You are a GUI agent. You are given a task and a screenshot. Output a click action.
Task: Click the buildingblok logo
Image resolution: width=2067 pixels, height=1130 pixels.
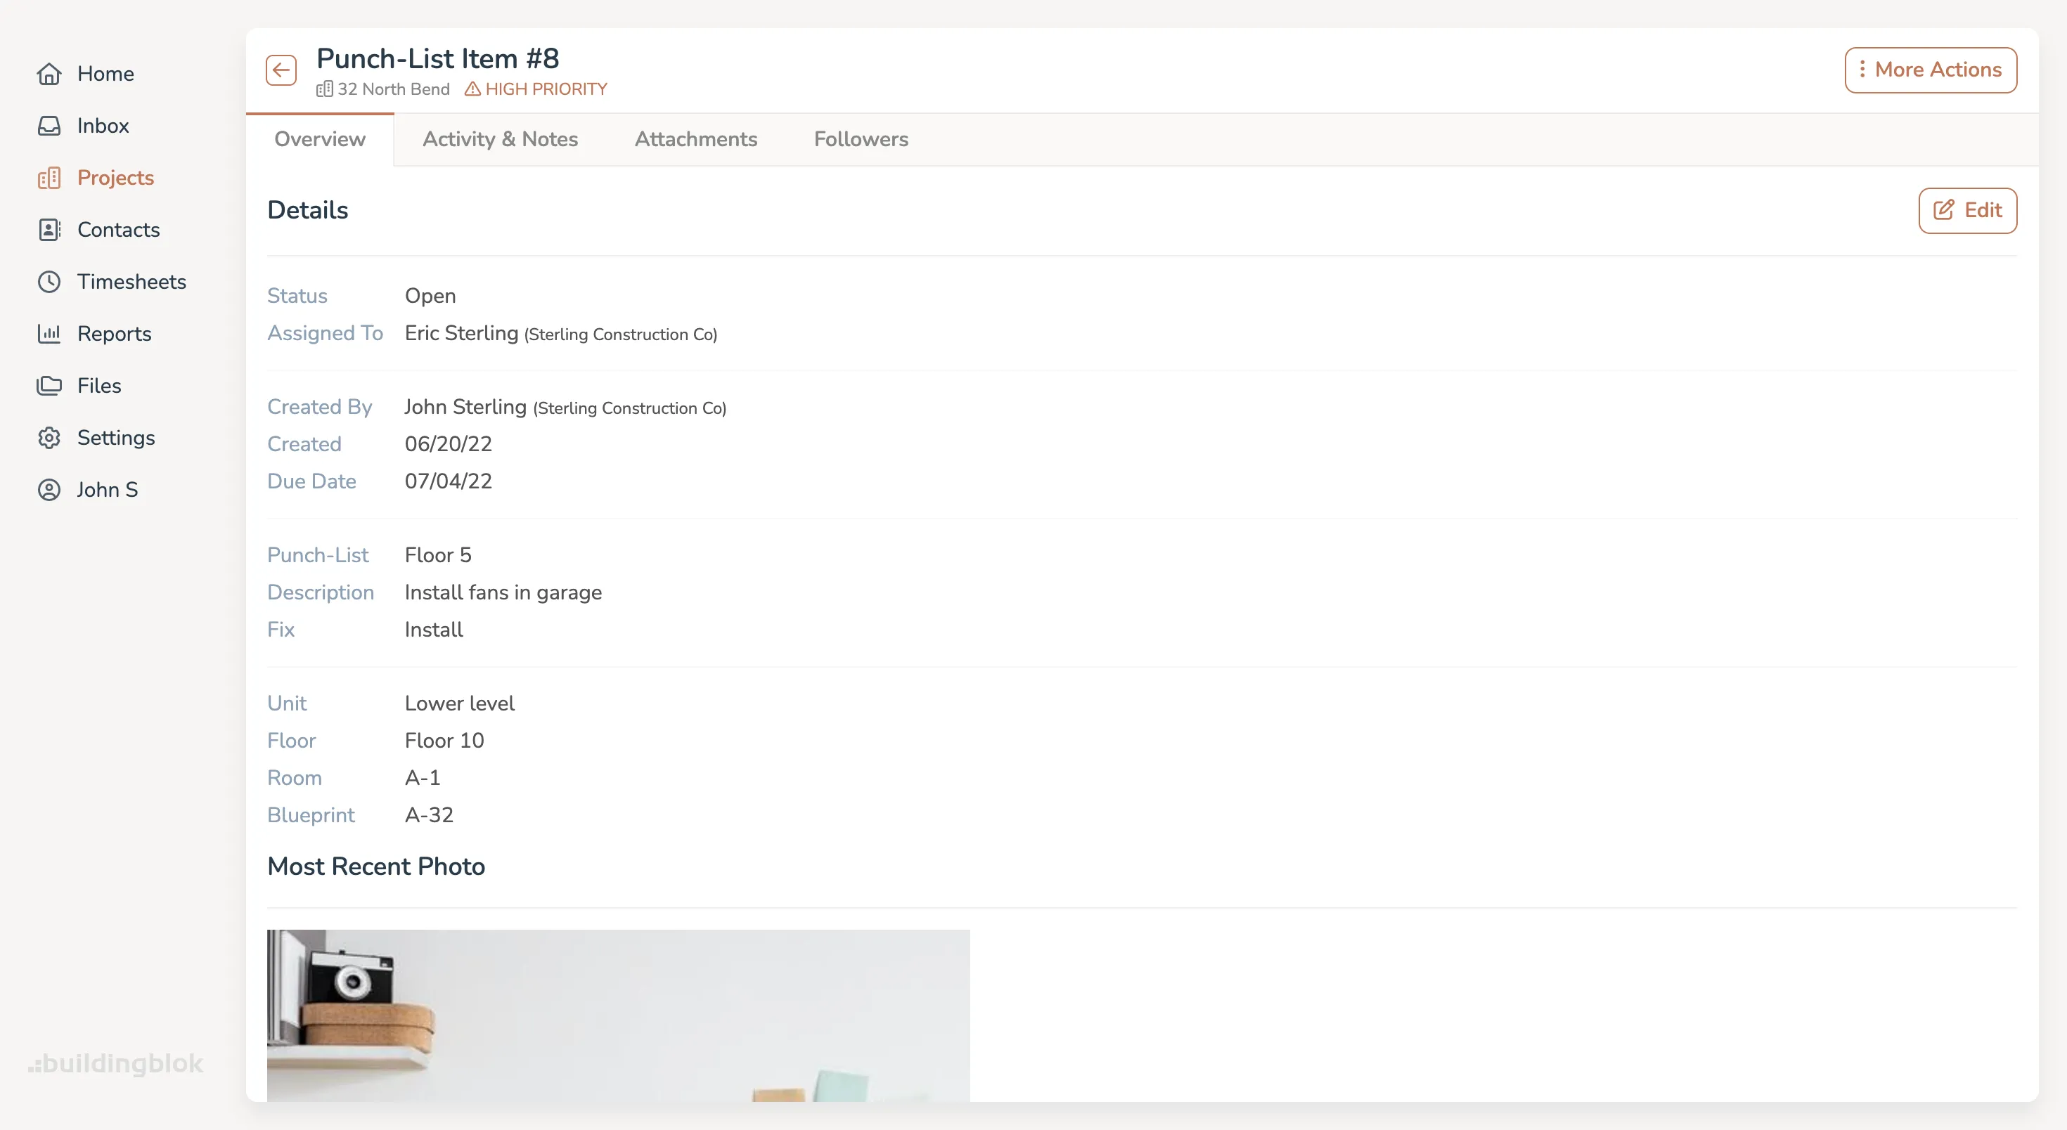pos(115,1063)
